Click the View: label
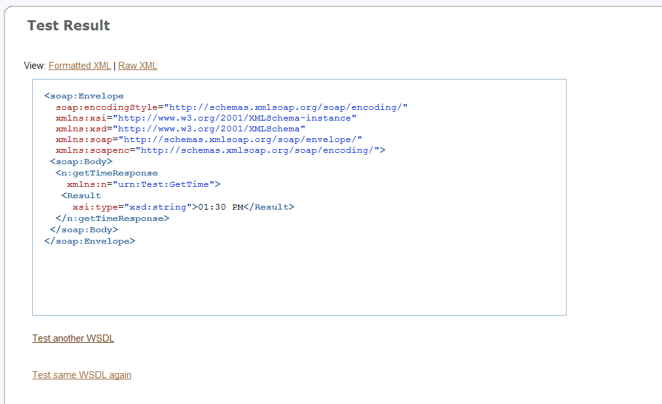 [x=35, y=66]
